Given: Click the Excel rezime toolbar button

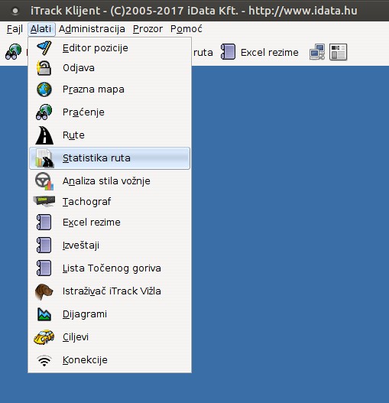Looking at the screenshot, I should [x=260, y=53].
